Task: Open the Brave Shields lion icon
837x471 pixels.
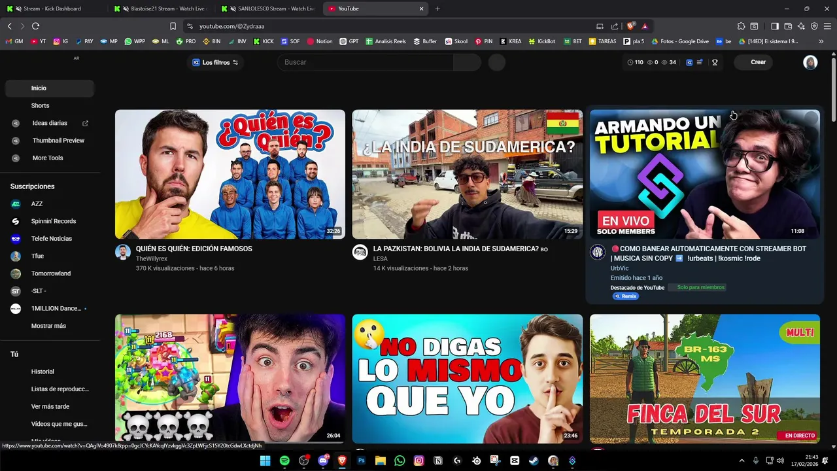Action: [x=630, y=26]
